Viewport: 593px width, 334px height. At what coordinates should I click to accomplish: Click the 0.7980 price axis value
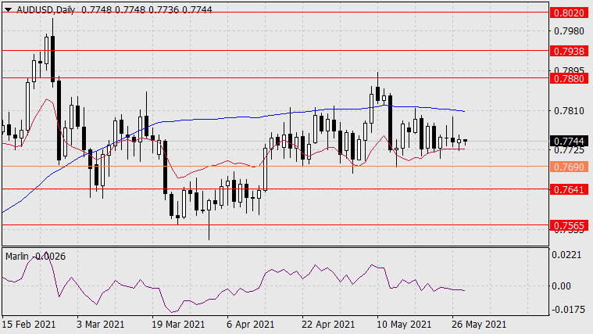coord(569,31)
